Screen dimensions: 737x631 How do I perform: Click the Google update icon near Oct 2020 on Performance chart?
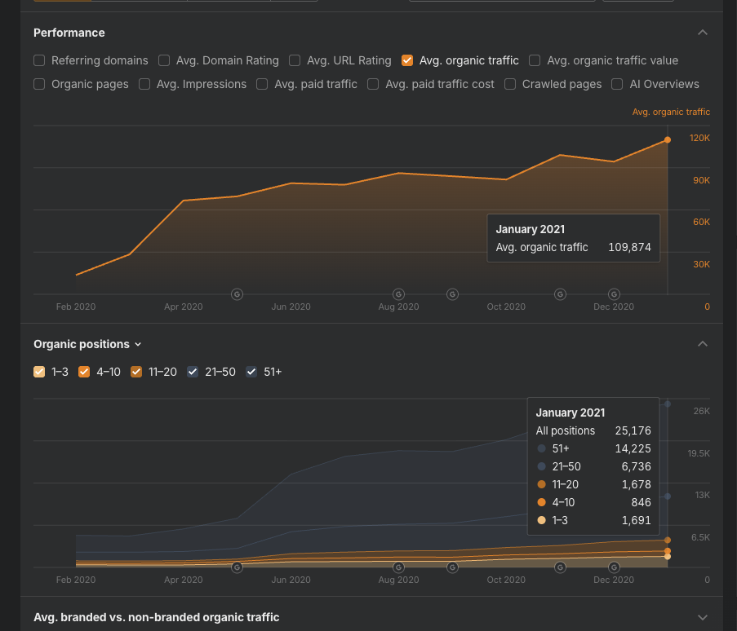(x=560, y=294)
